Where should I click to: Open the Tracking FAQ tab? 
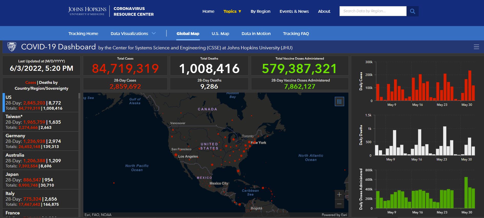[296, 33]
